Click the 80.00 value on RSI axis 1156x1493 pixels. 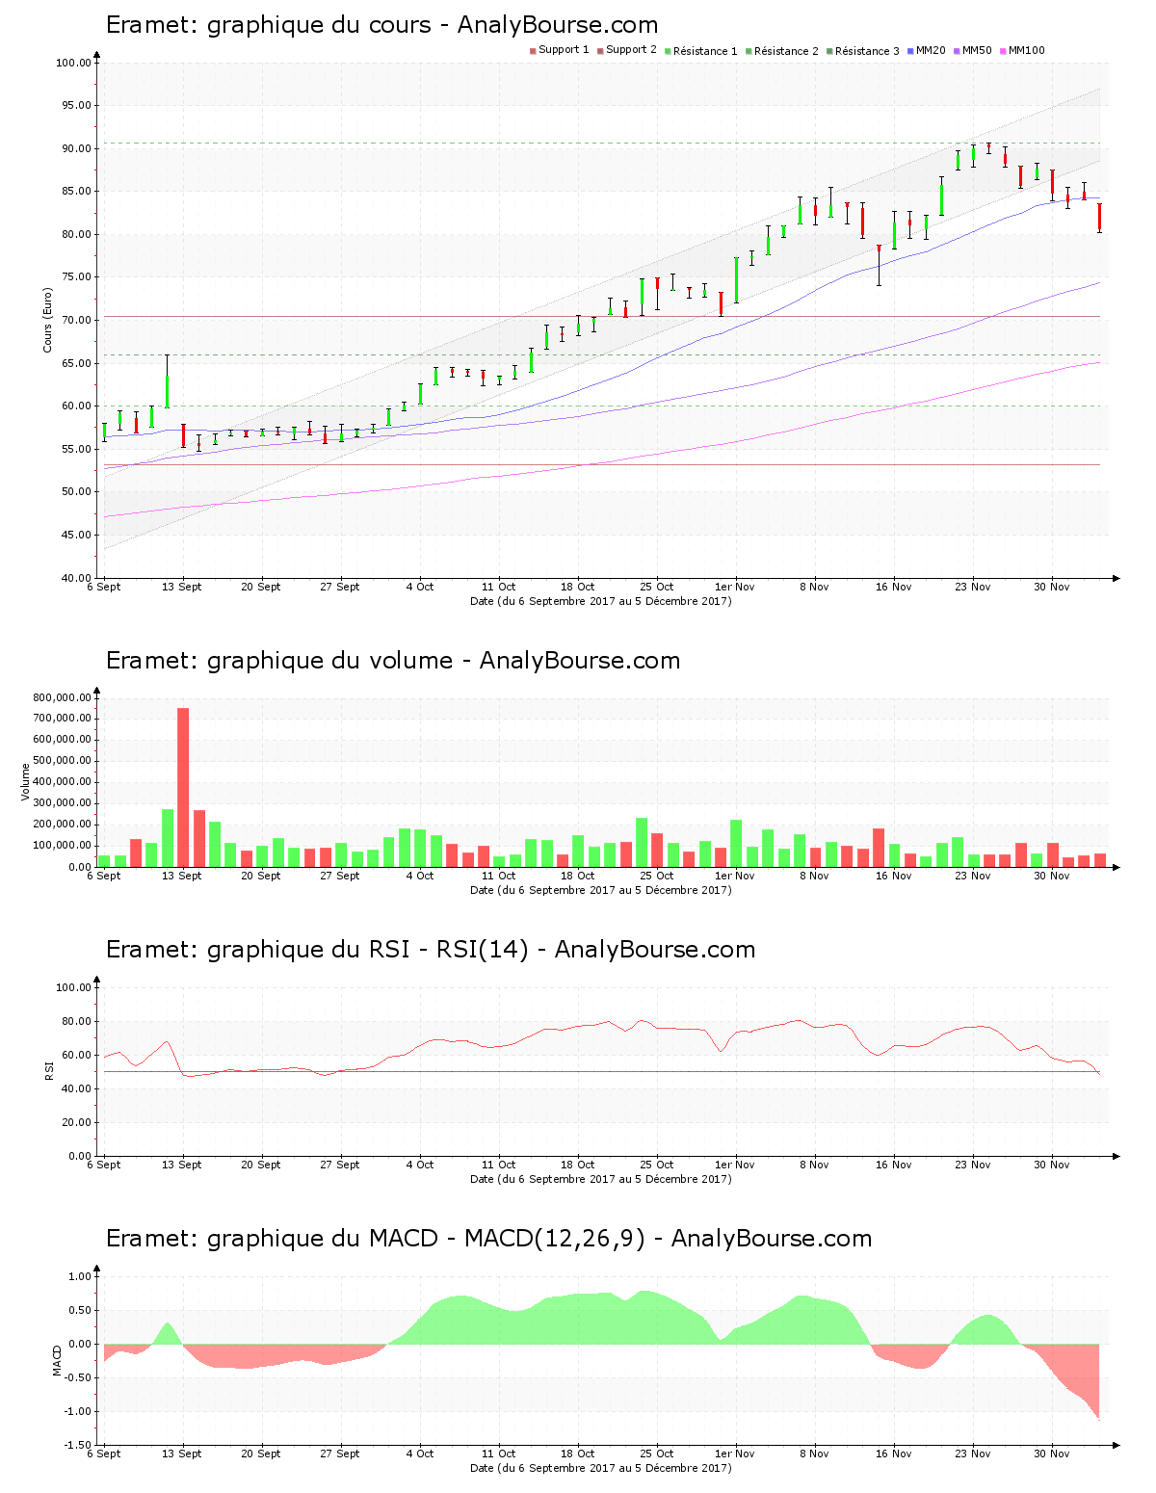(77, 1022)
